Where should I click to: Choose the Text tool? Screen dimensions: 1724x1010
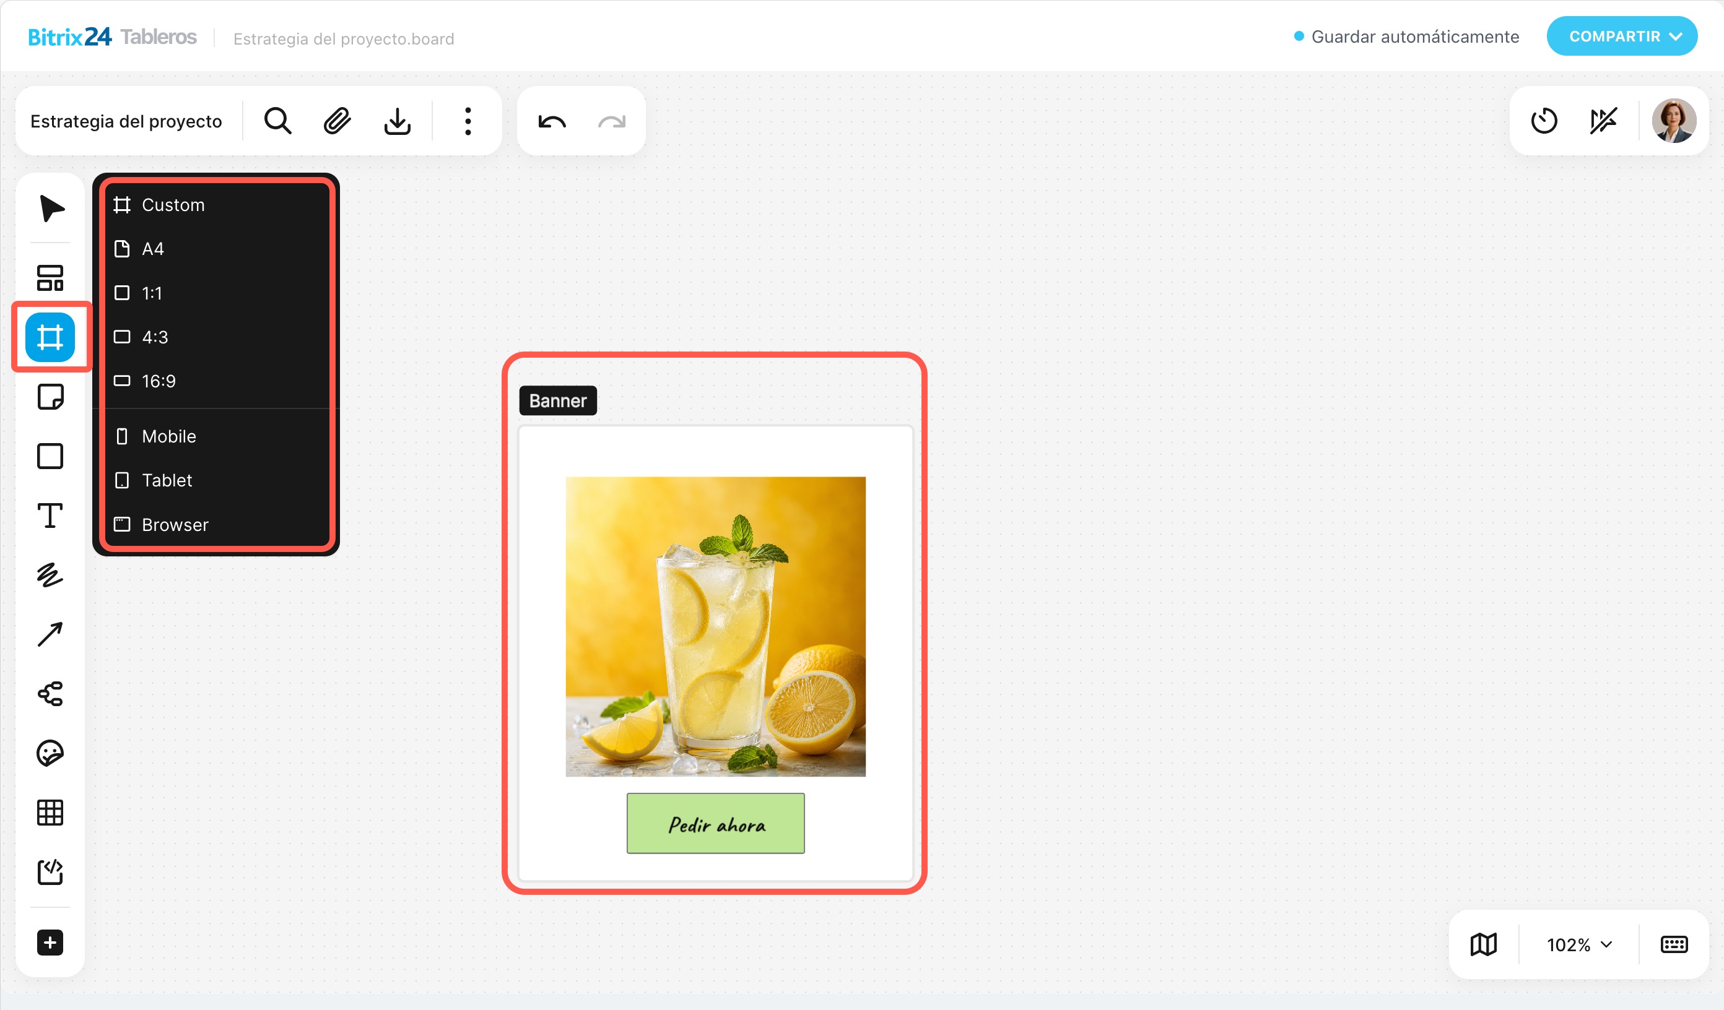coord(50,515)
